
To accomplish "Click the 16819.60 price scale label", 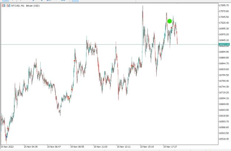I will tap(224, 69).
